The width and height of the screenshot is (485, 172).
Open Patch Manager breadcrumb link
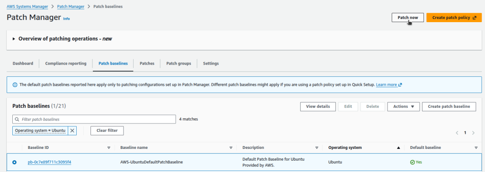[x=71, y=7]
